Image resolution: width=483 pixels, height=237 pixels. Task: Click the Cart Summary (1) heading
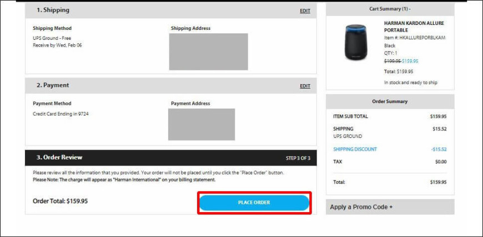point(390,9)
